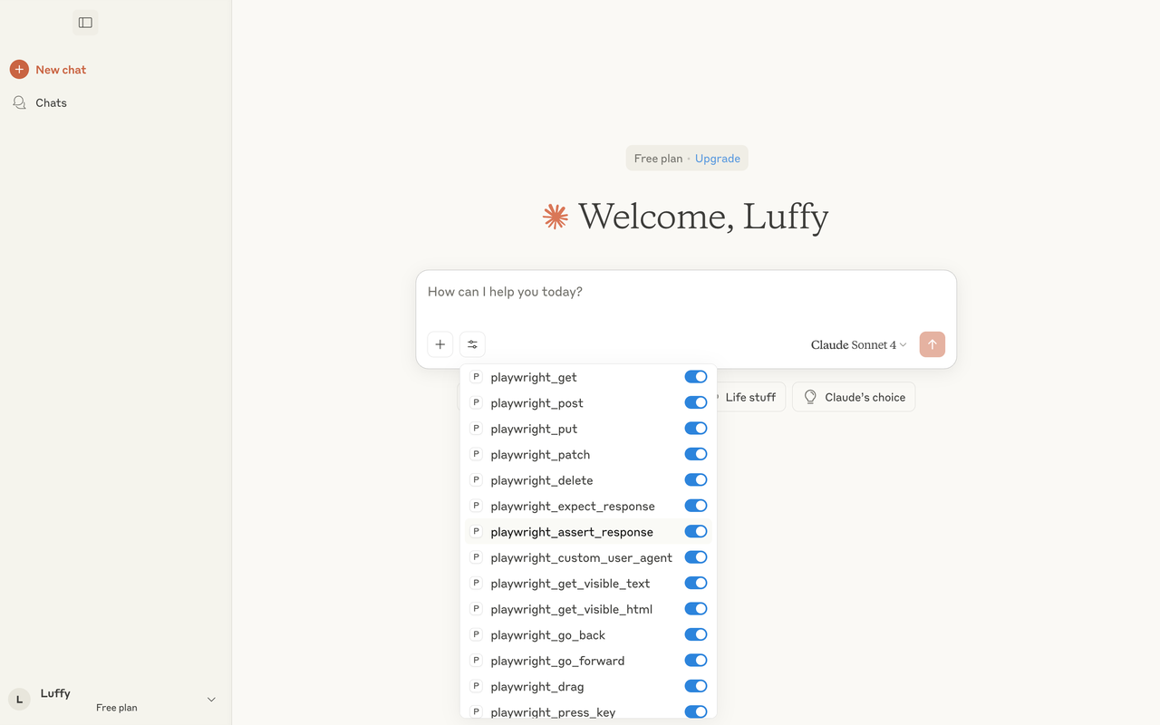This screenshot has width=1160, height=725.
Task: Select the Claude's choice suggestion chip
Action: (x=854, y=397)
